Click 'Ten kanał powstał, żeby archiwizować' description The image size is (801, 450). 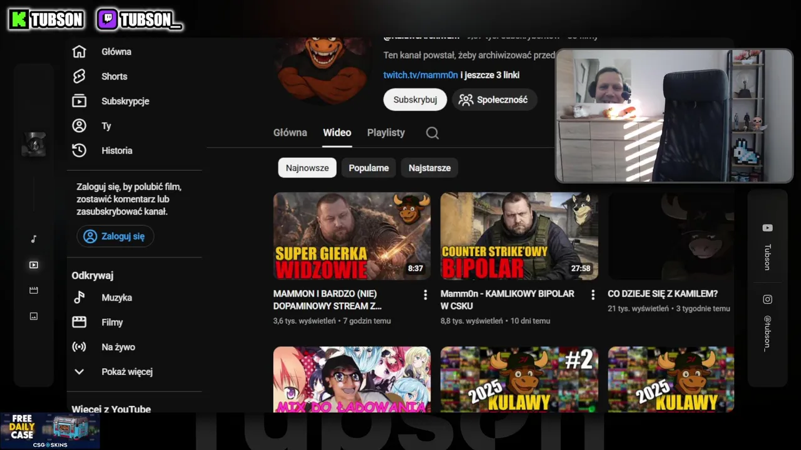coord(469,55)
